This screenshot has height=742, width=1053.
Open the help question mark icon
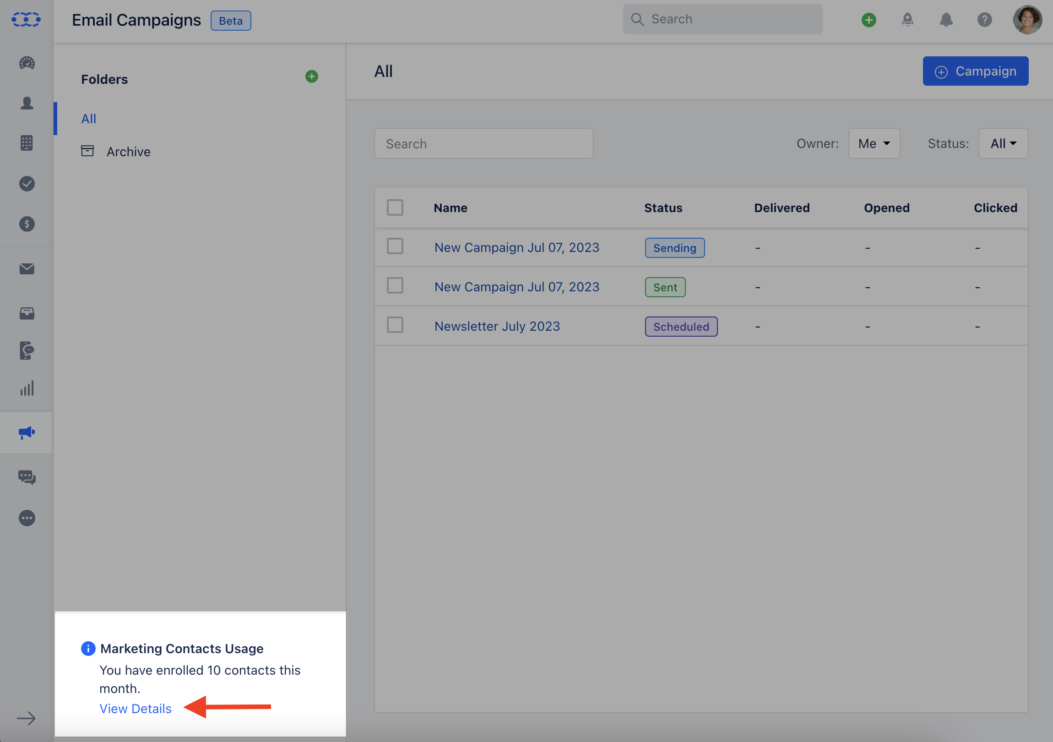985,20
